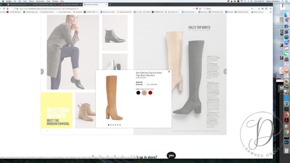
Task: Open Calendar from the Dock
Action: 287,48
